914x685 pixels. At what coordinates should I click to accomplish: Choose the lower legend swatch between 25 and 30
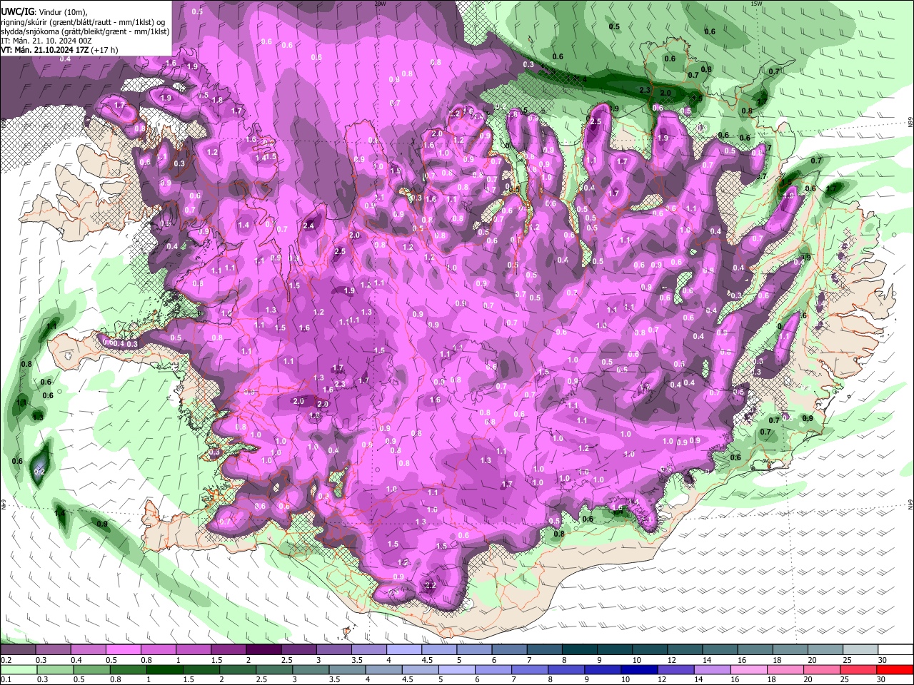(x=859, y=669)
